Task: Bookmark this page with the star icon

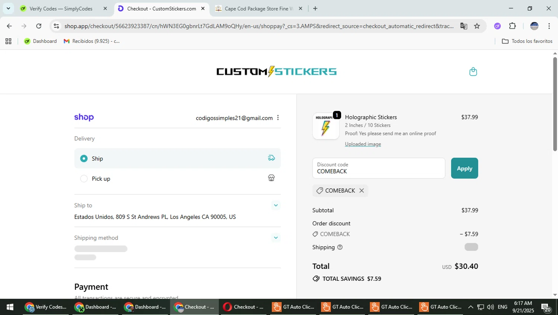Action: 477,26
